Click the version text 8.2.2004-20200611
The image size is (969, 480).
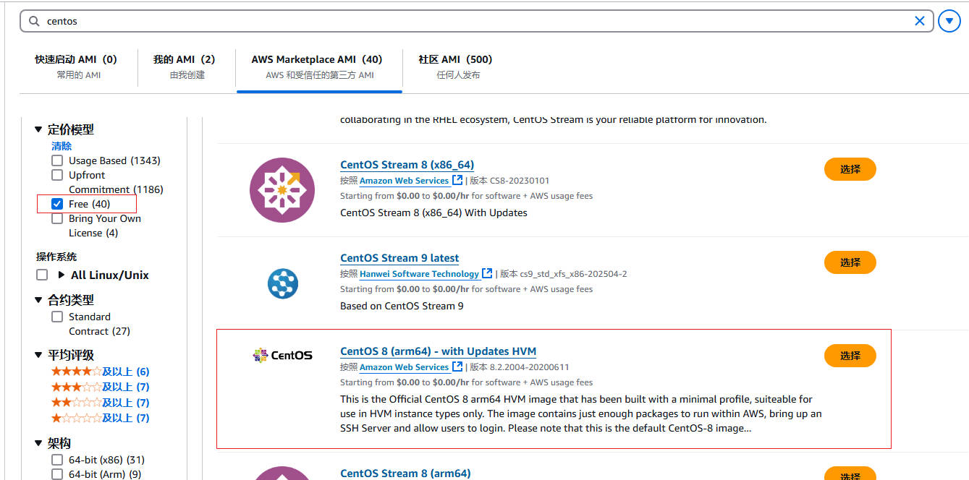530,367
